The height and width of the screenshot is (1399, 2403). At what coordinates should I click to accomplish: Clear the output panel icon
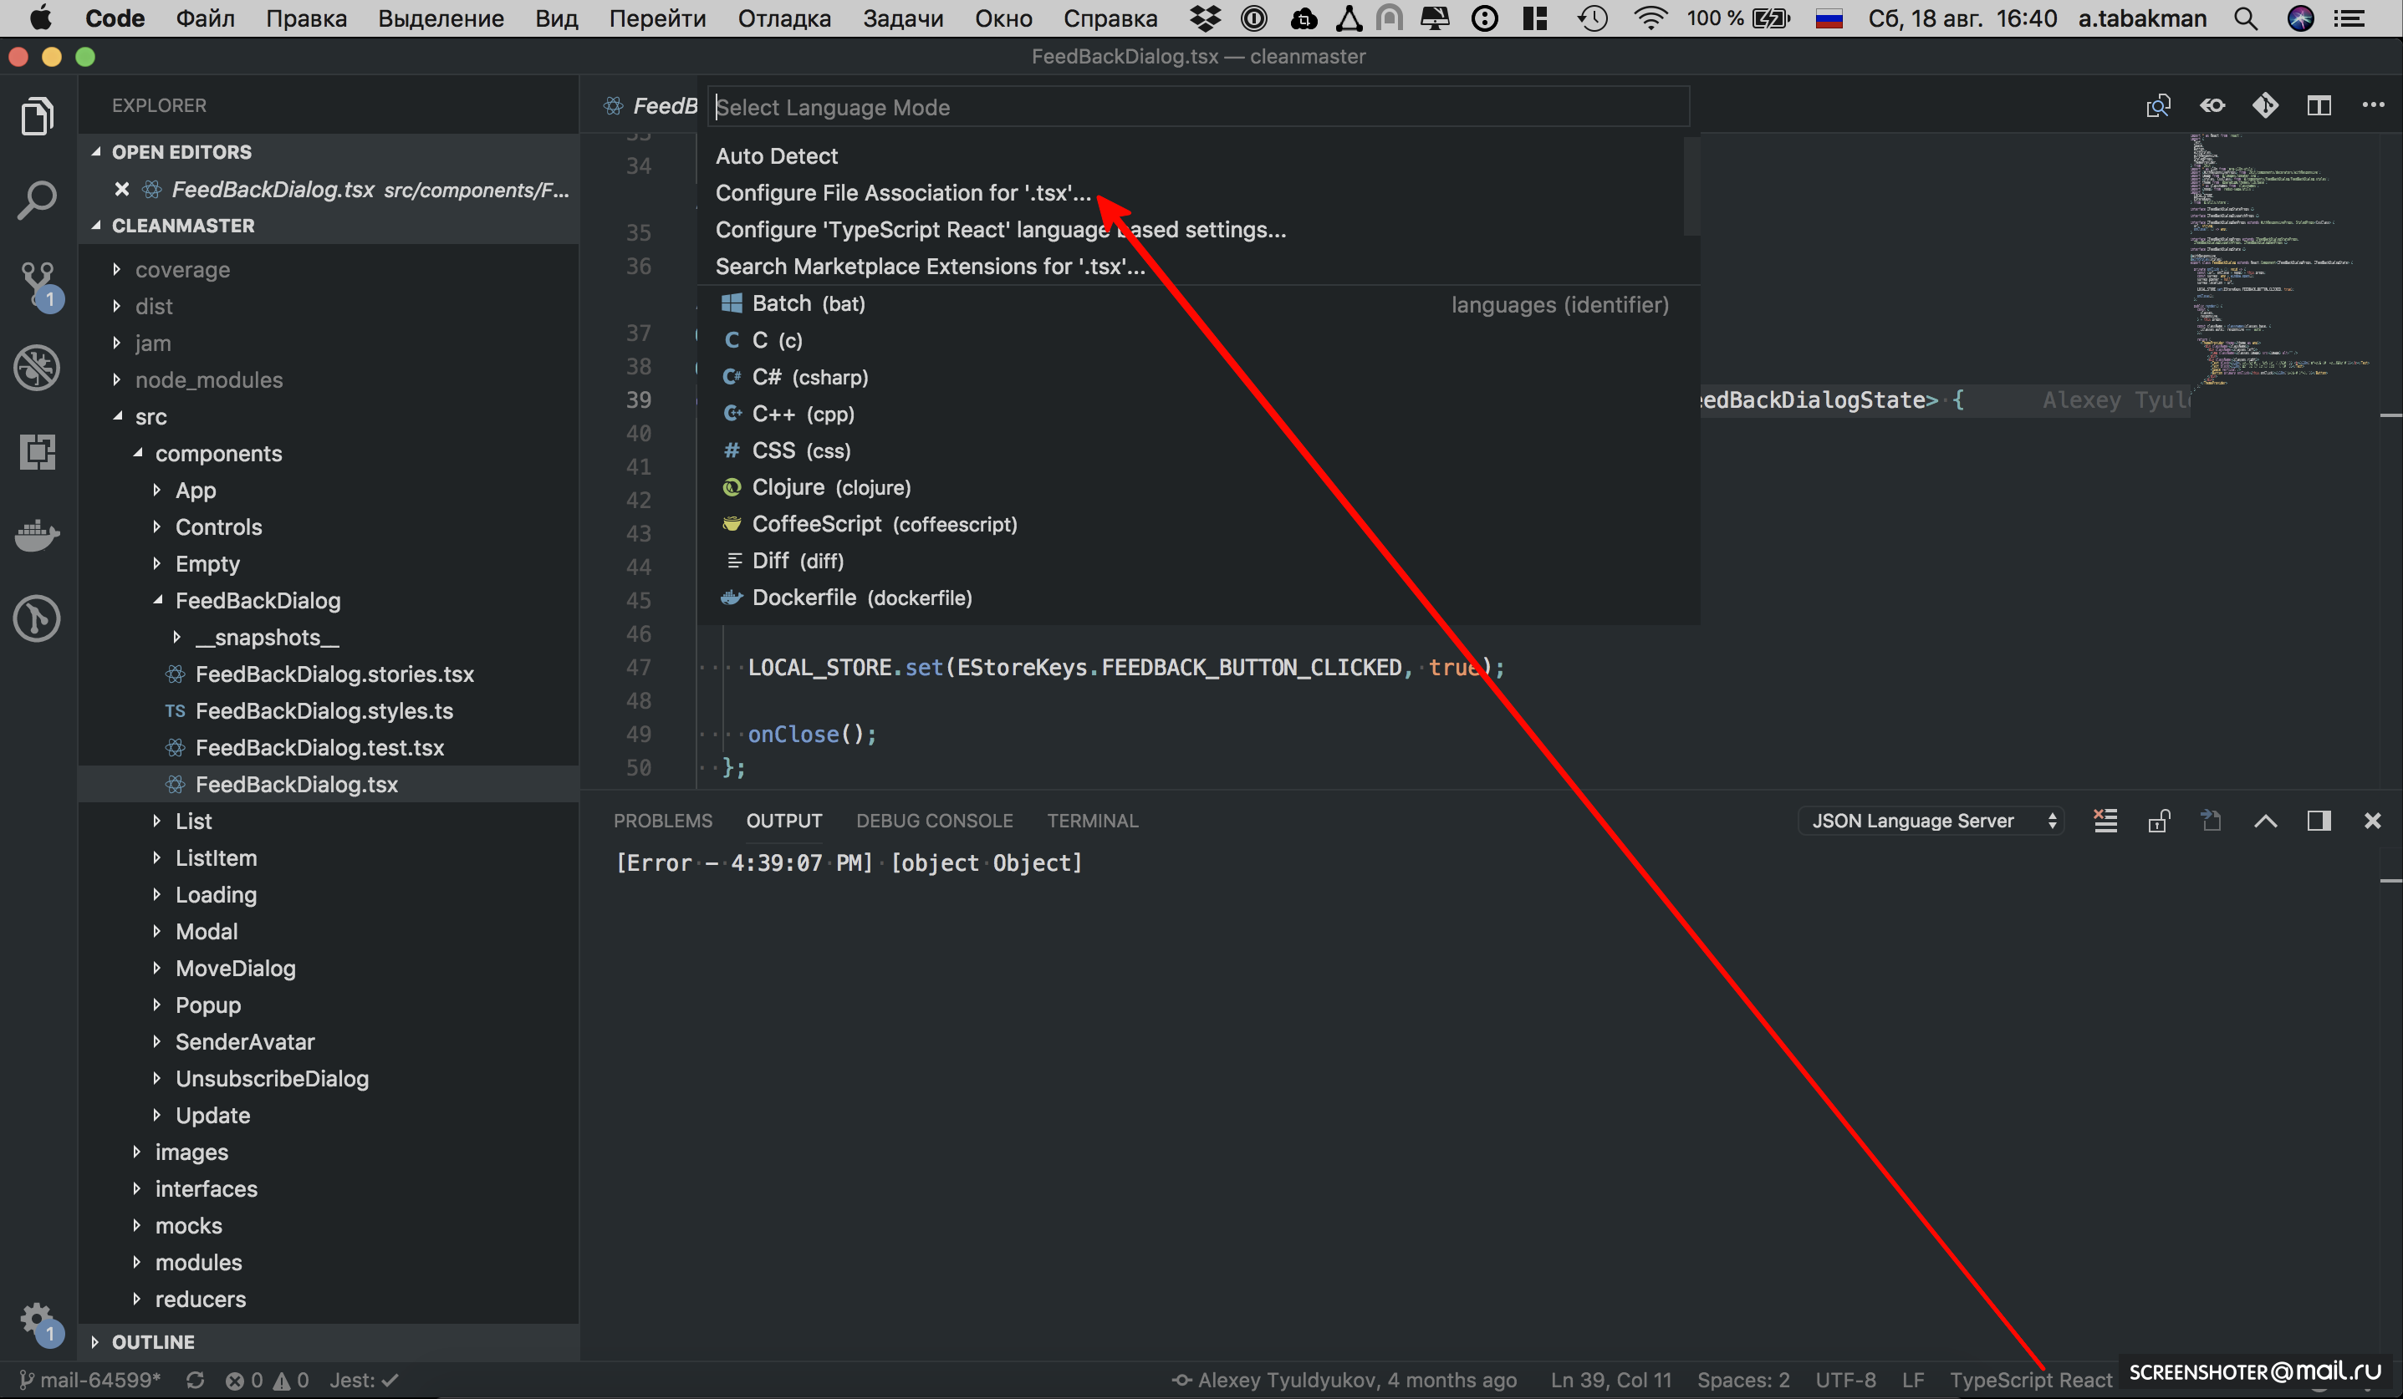tap(2105, 821)
